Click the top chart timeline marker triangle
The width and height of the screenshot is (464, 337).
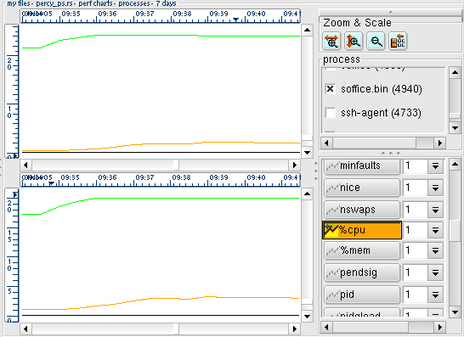point(236,20)
